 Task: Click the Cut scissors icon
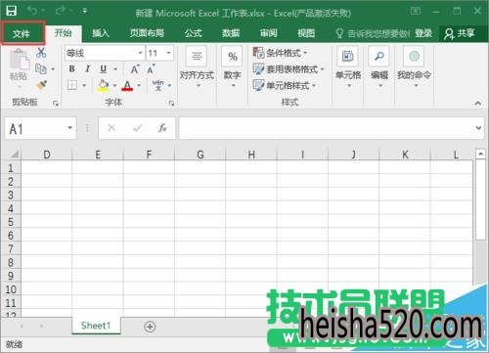click(x=41, y=53)
